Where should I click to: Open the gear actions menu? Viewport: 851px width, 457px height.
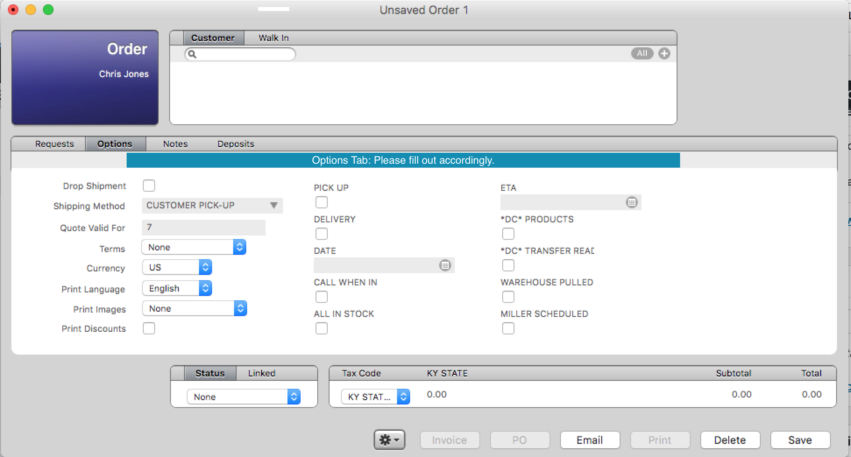click(390, 439)
